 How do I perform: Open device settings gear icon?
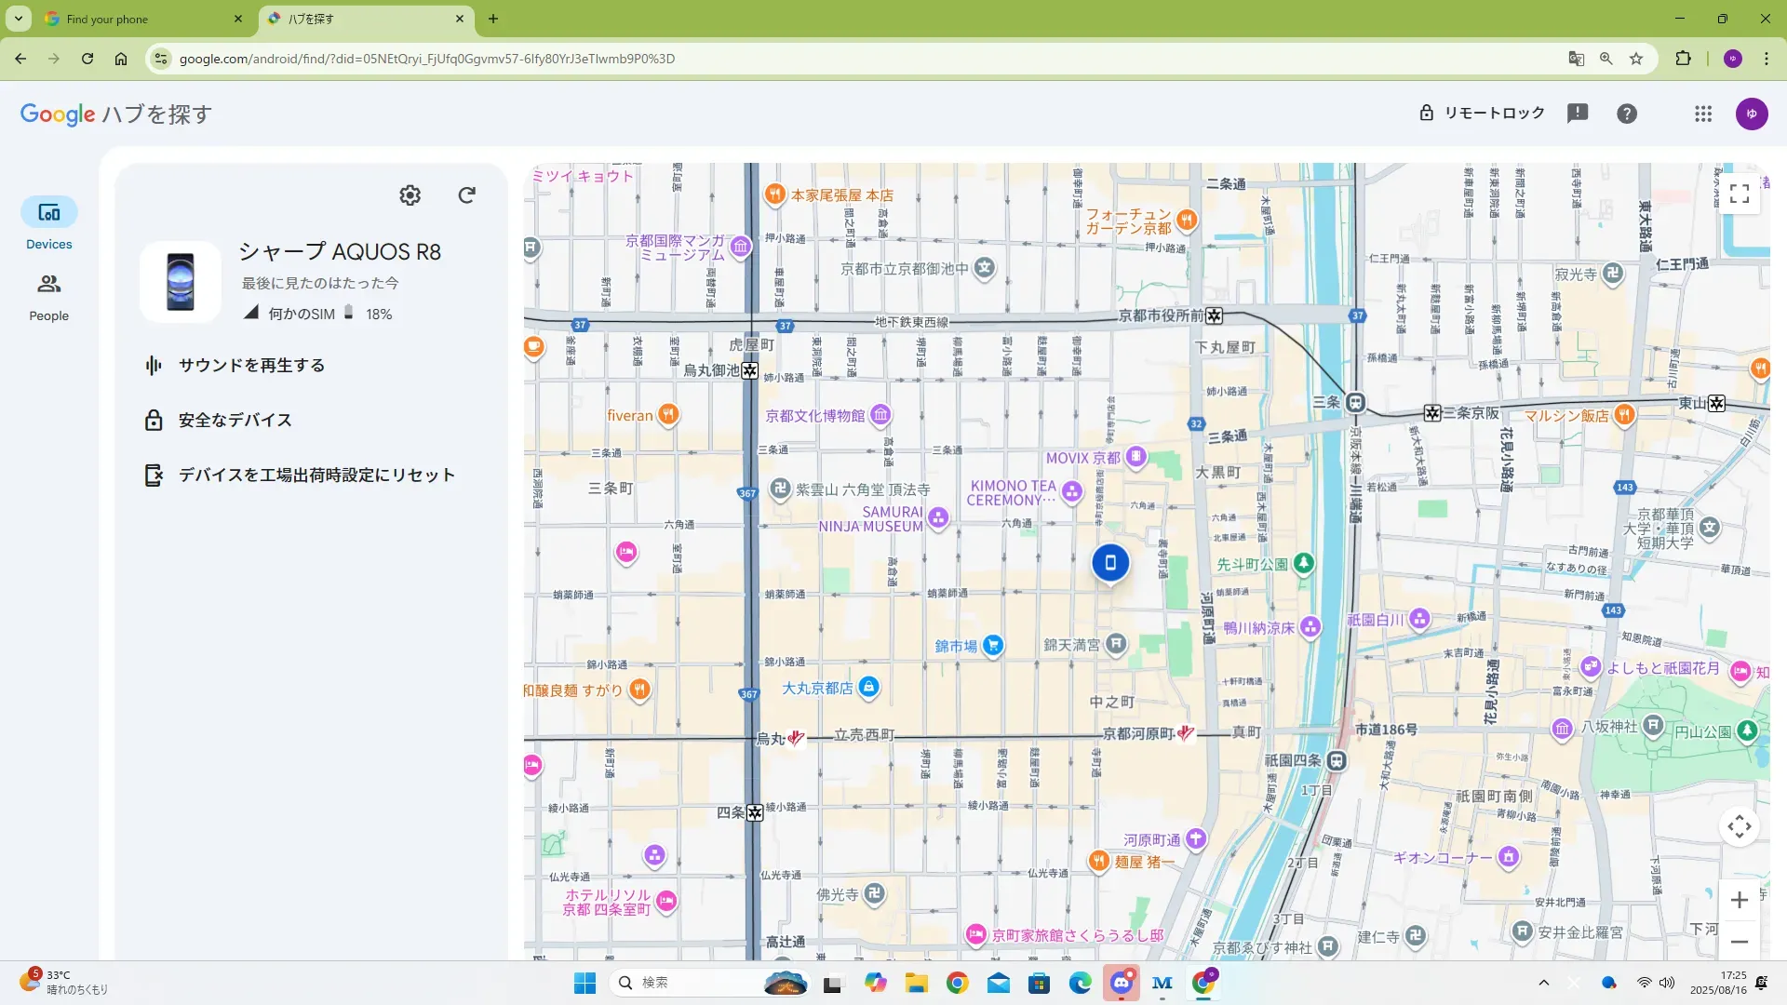pyautogui.click(x=410, y=194)
